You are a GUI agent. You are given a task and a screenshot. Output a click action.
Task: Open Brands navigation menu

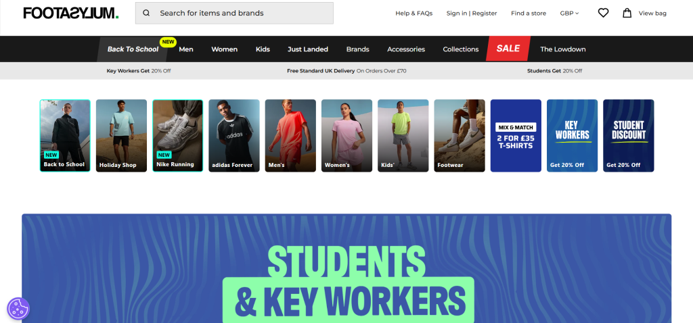point(357,49)
